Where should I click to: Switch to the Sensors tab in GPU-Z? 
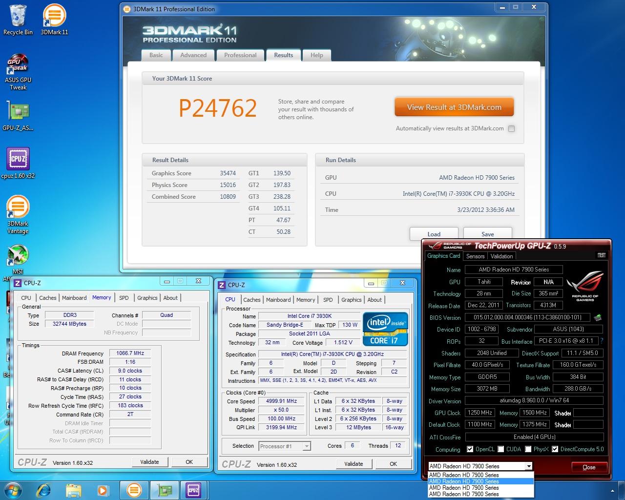pyautogui.click(x=475, y=256)
